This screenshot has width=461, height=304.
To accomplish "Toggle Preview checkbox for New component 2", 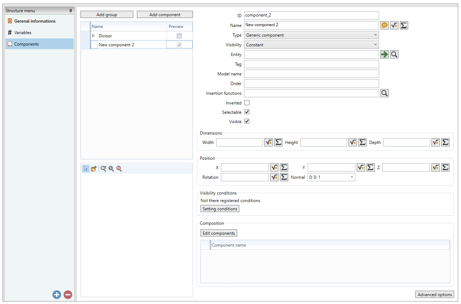I will click(x=179, y=45).
